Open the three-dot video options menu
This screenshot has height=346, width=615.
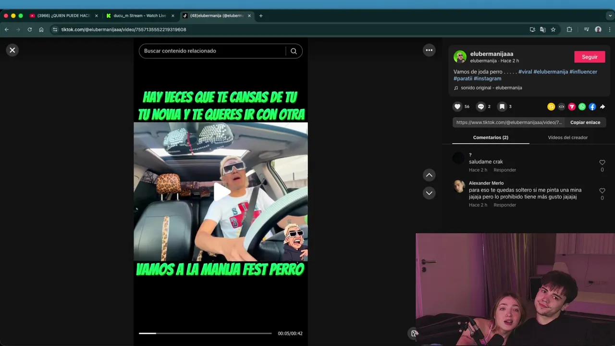pos(429,50)
